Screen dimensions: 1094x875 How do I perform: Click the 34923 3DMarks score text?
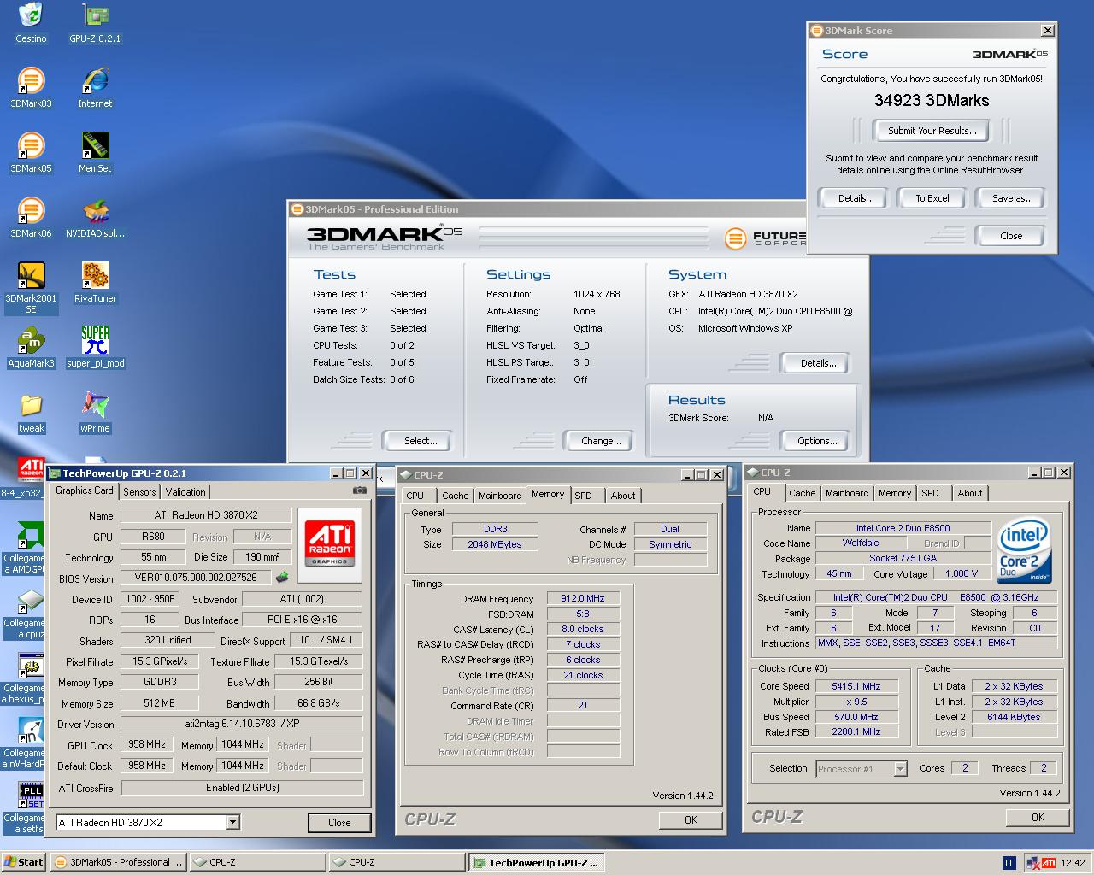tap(932, 101)
